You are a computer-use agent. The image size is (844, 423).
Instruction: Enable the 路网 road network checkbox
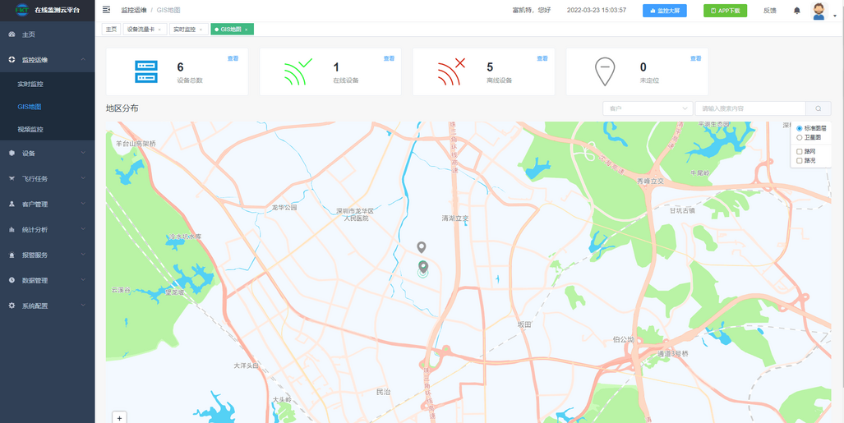click(800, 151)
